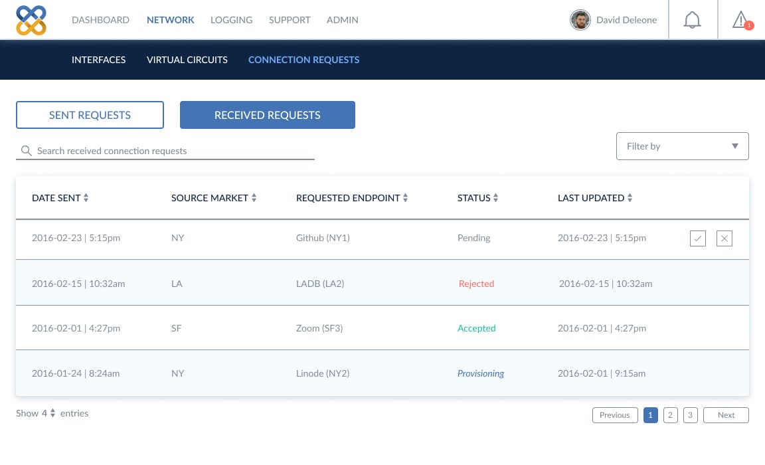Image resolution: width=765 pixels, height=465 pixels.
Task: Sort by Requested Endpoint arrows
Action: [x=406, y=197]
